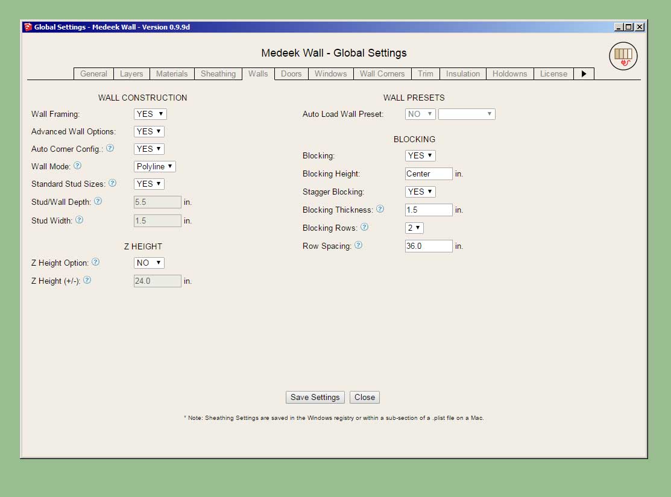Open Z Height Option help icon
The image size is (671, 497).
(x=95, y=262)
